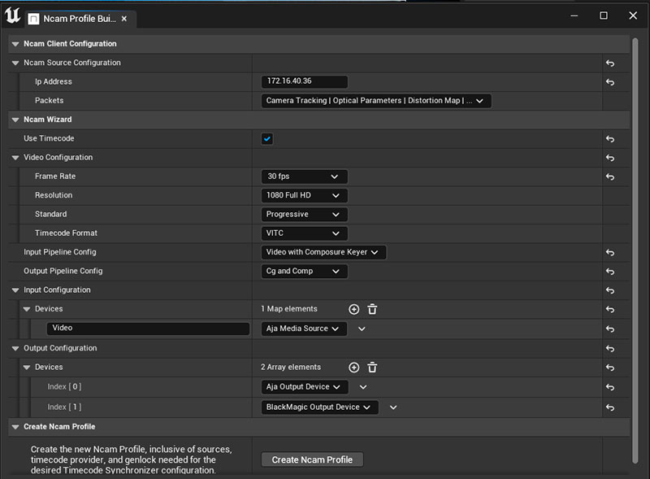Open the Aja Output Device dropdown
Image resolution: width=650 pixels, height=479 pixels.
click(x=305, y=387)
